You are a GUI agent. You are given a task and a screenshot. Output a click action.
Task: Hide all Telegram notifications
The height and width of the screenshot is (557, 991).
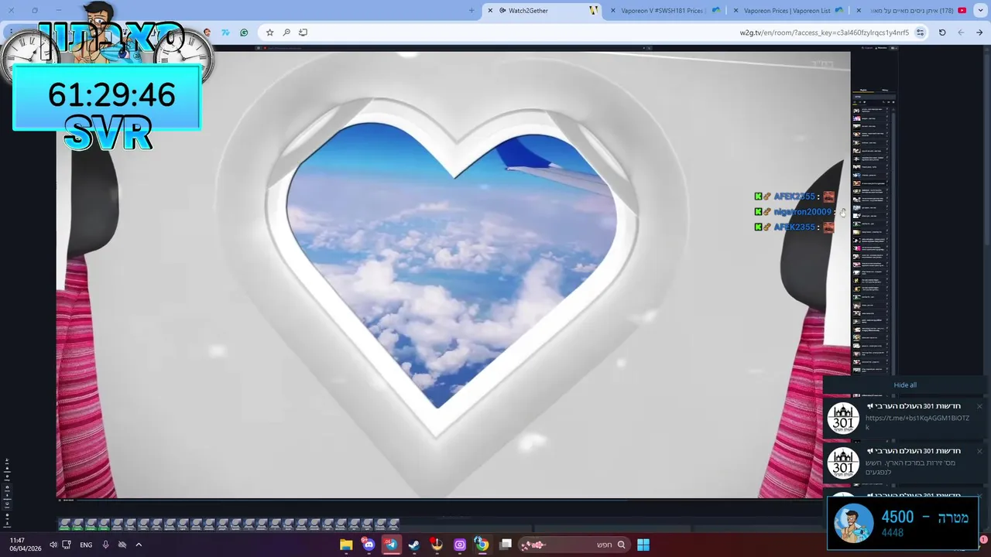[x=905, y=385]
